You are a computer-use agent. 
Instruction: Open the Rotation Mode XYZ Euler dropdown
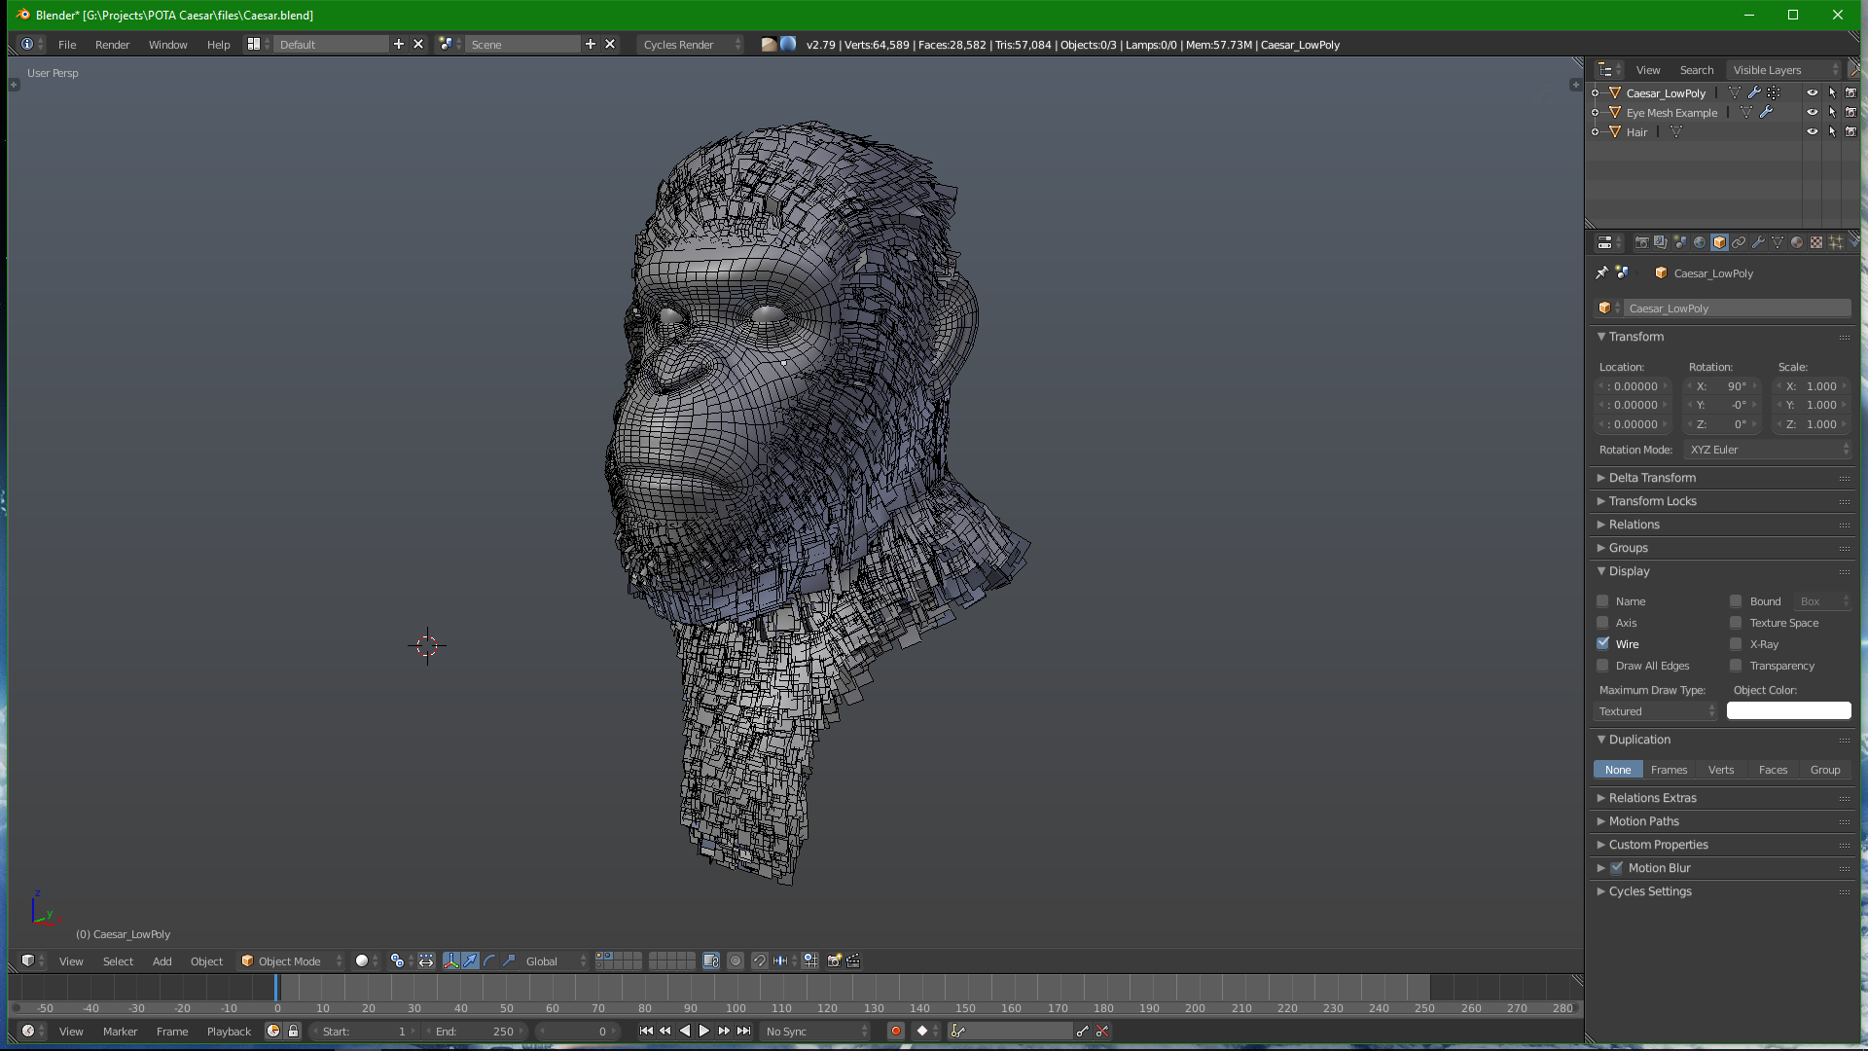pos(1768,450)
